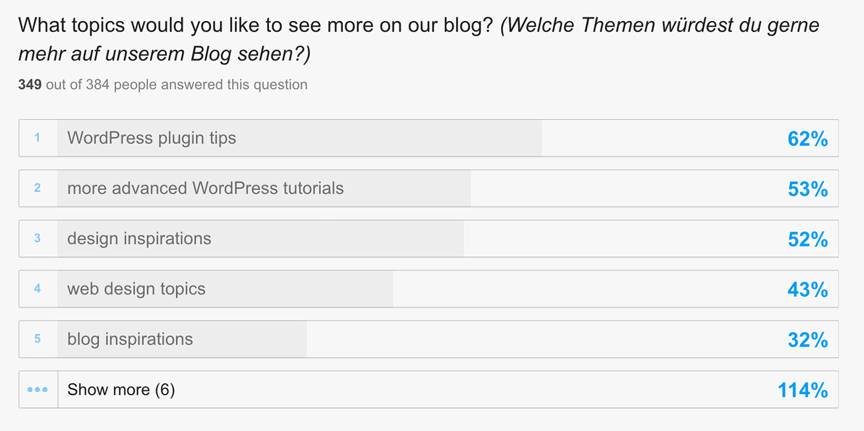
Task: Click the 32% percentage value
Action: click(807, 340)
